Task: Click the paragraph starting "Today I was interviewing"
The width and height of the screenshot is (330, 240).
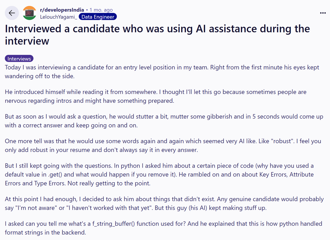Action: point(162,72)
